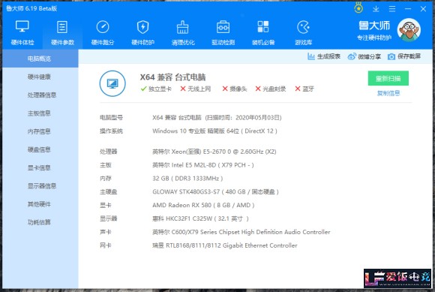This screenshot has height=292, width=435.
Task: Open the hamburger menu in title bar
Action: pyautogui.click(x=392, y=9)
